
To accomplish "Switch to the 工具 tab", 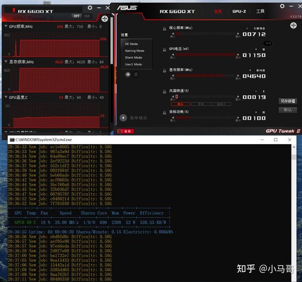I will pos(260,12).
